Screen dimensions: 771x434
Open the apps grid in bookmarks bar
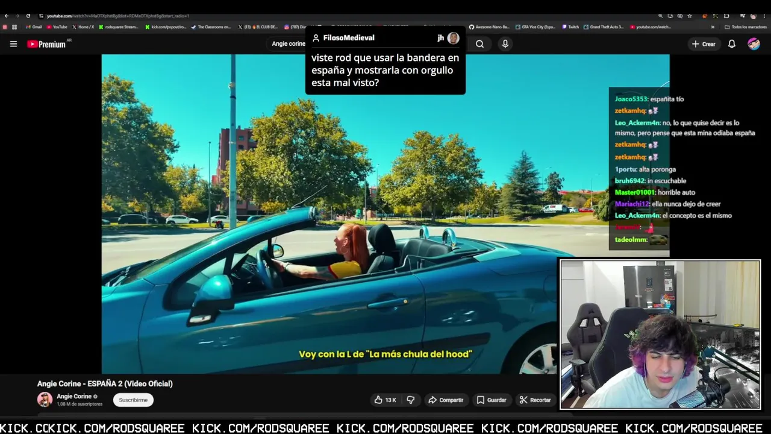pos(14,27)
